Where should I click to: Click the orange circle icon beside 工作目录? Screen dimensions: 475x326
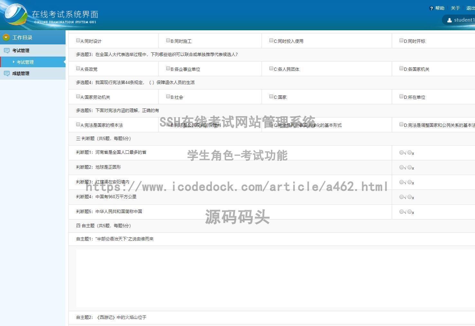(5, 37)
